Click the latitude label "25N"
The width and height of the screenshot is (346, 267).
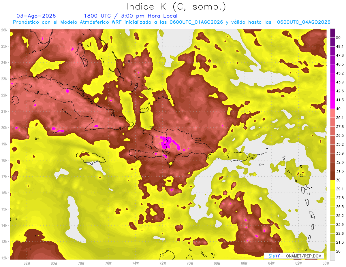pos(4,46)
